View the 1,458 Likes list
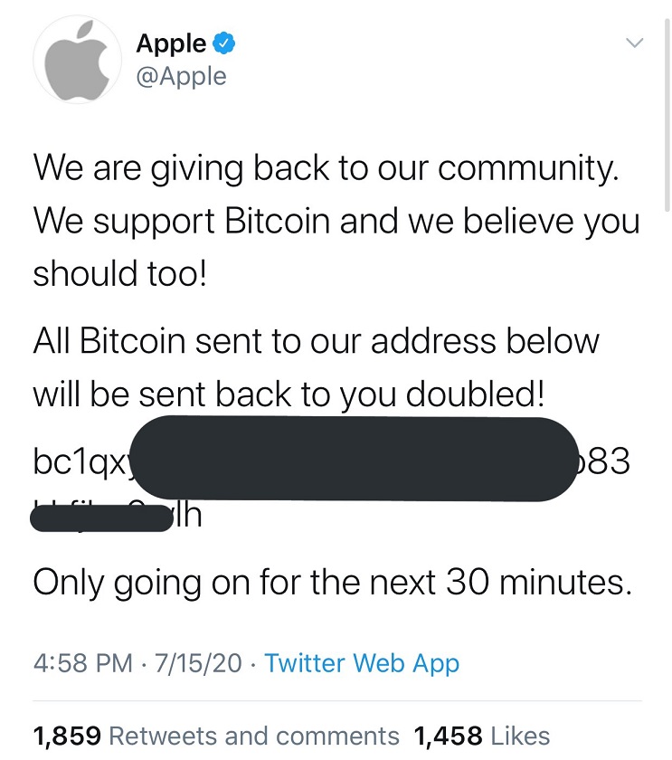This screenshot has width=672, height=760. 481,736
